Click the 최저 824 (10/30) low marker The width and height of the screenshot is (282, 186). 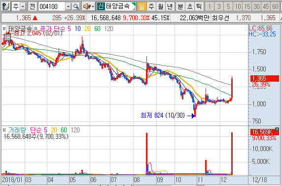[x=163, y=115]
